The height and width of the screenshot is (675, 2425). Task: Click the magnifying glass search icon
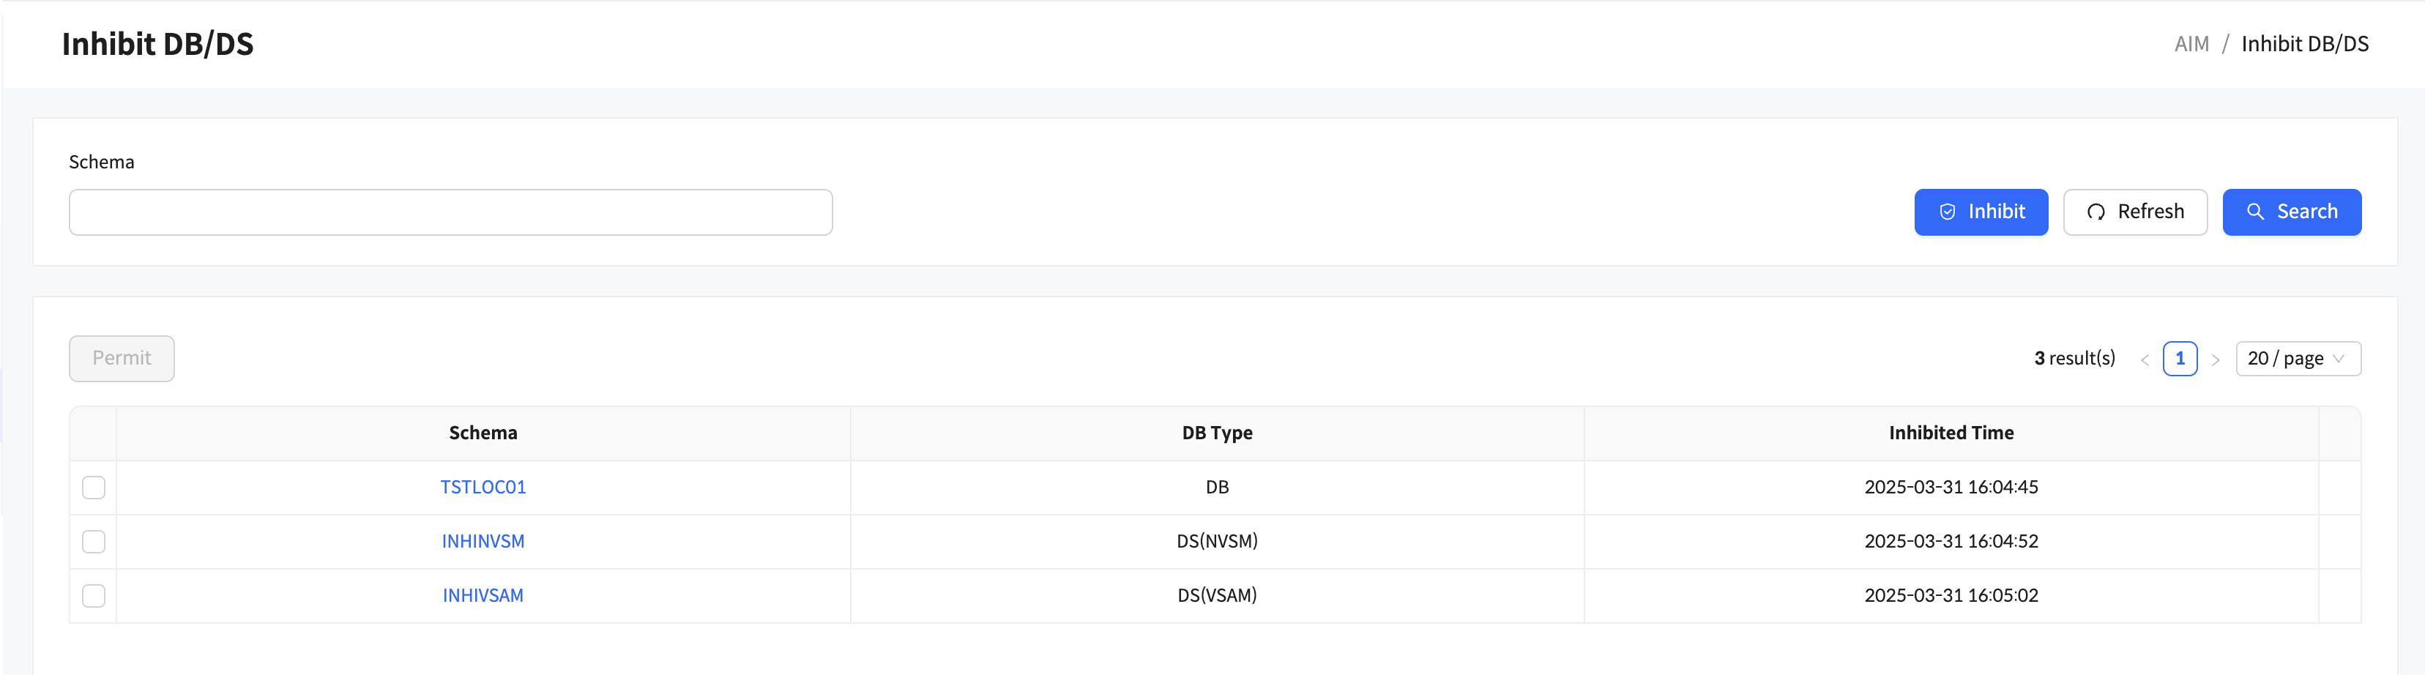click(2256, 212)
